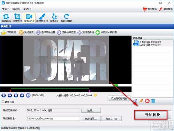Click the red delete segment icon
This screenshot has width=174, height=131.
pyautogui.click(x=147, y=101)
